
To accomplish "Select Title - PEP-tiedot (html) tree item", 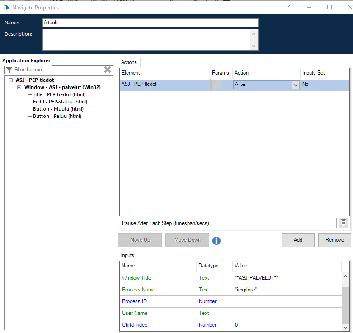I will click(x=59, y=94).
